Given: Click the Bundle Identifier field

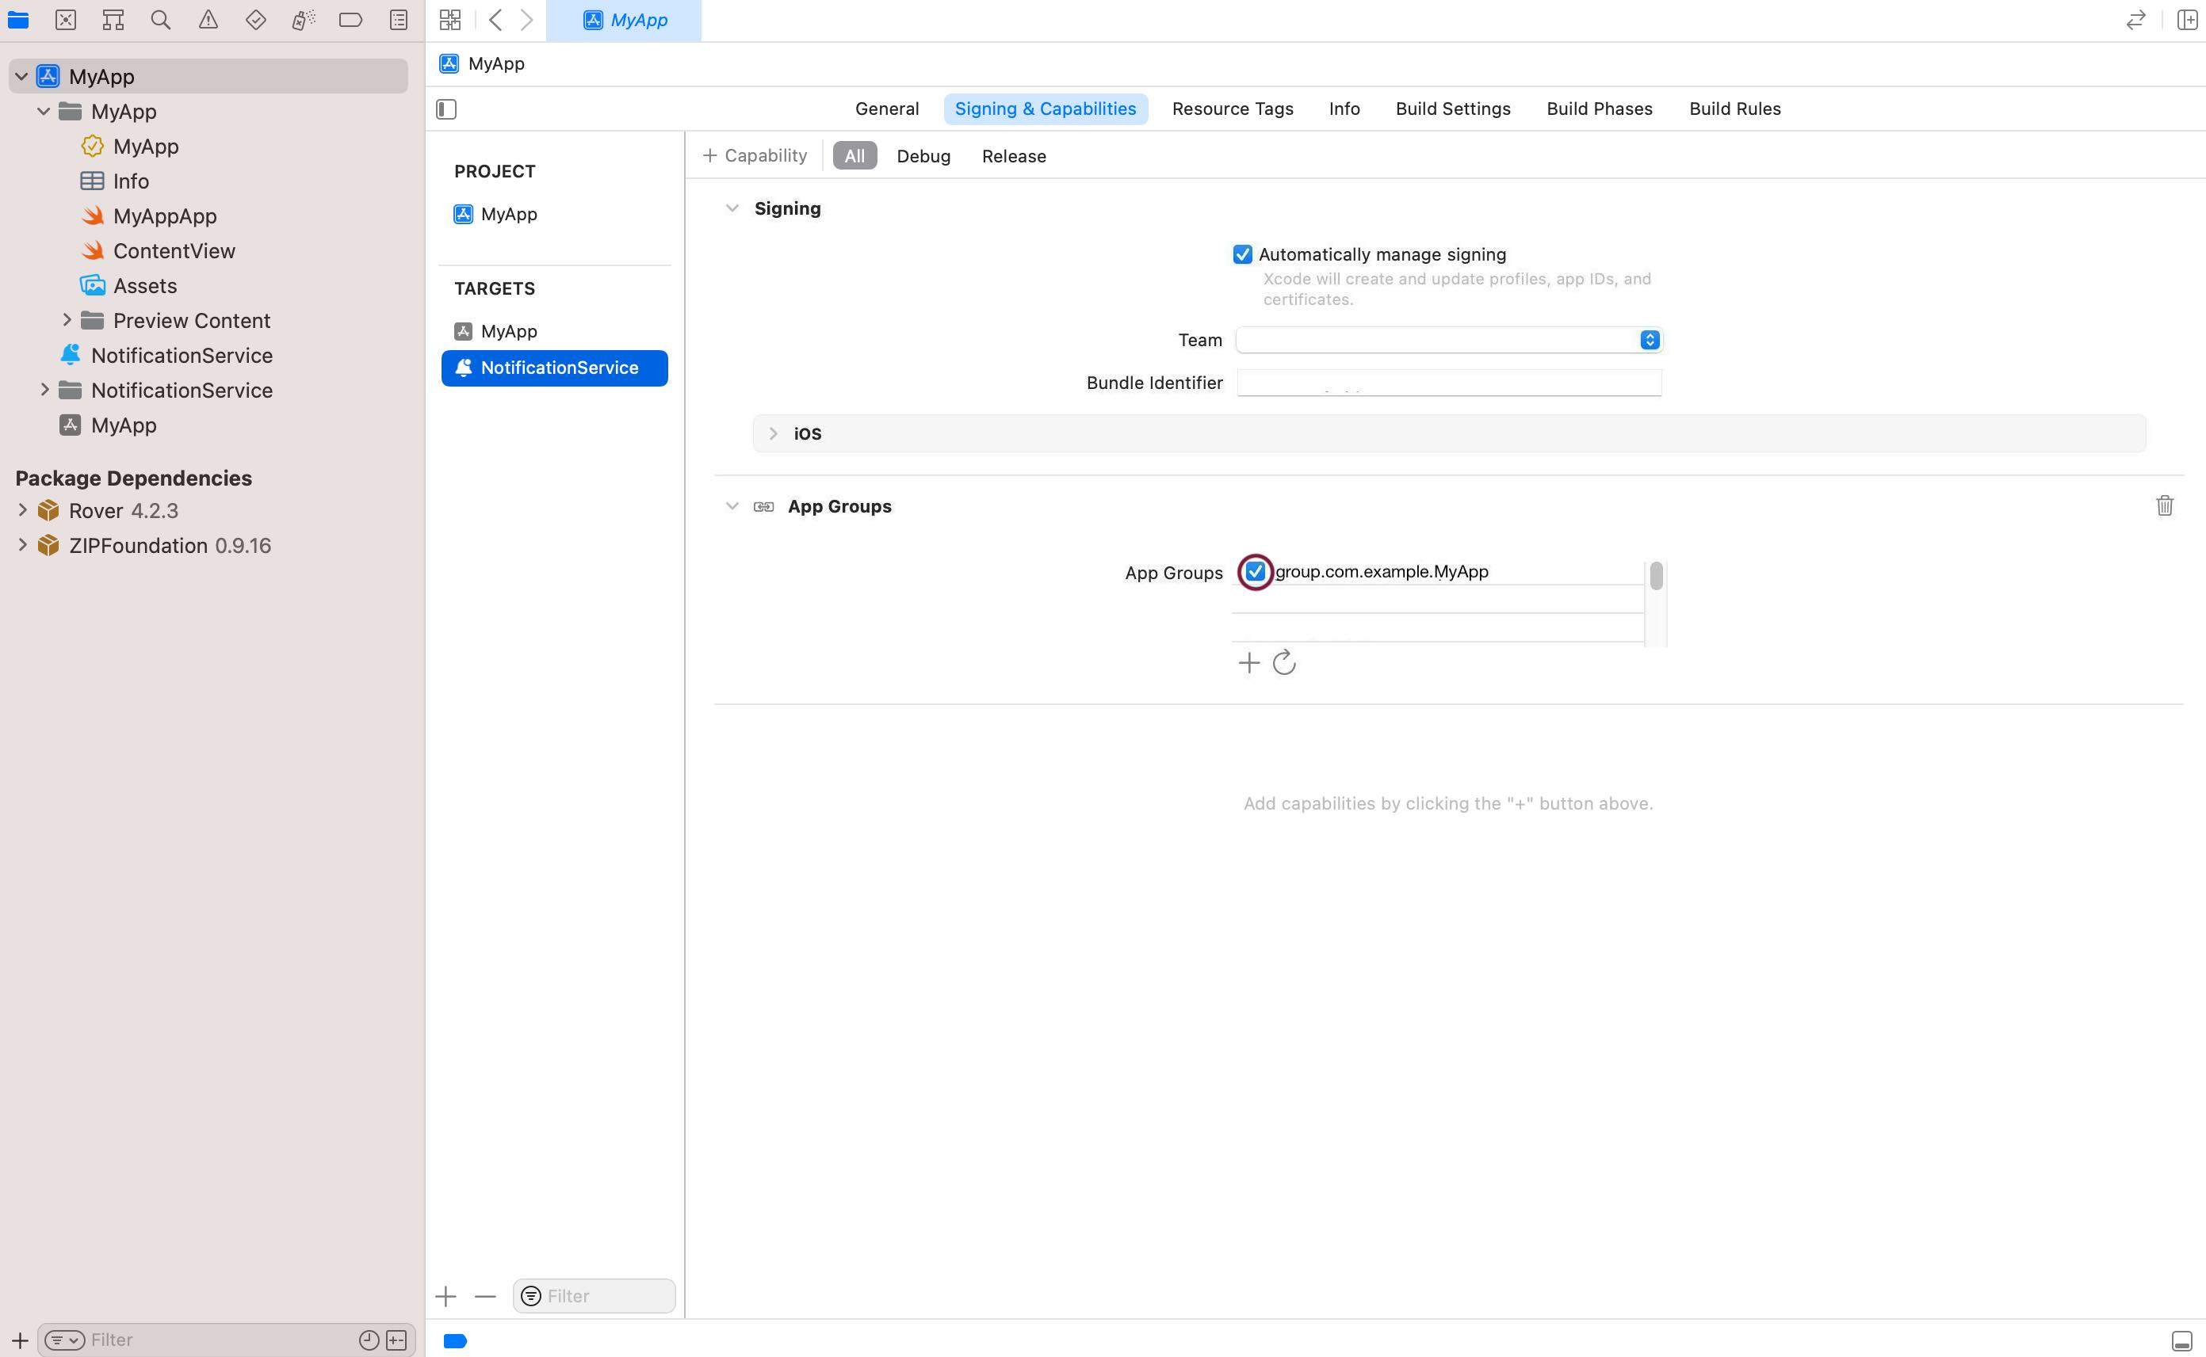Looking at the screenshot, I should coord(1449,383).
